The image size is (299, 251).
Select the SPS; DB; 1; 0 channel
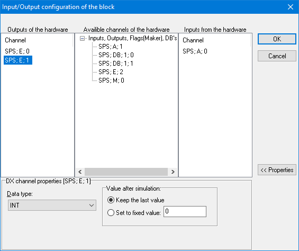pyautogui.click(x=116, y=55)
